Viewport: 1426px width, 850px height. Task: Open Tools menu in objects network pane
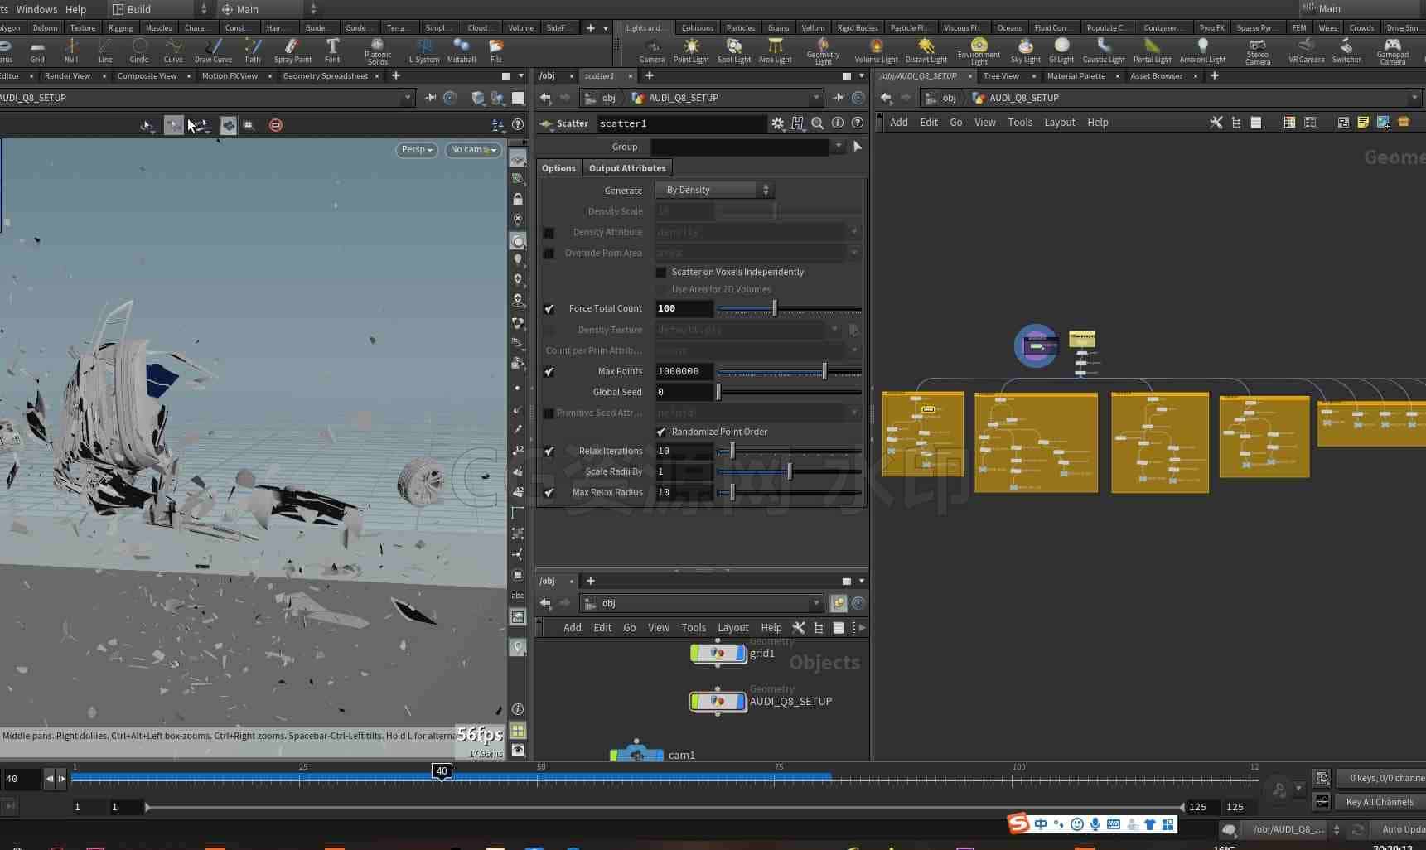pos(694,628)
